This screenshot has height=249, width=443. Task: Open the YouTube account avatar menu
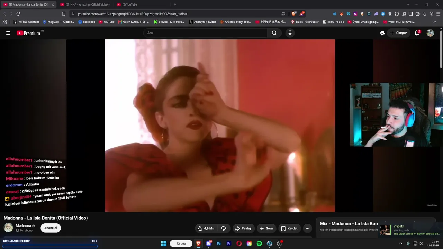tap(430, 33)
